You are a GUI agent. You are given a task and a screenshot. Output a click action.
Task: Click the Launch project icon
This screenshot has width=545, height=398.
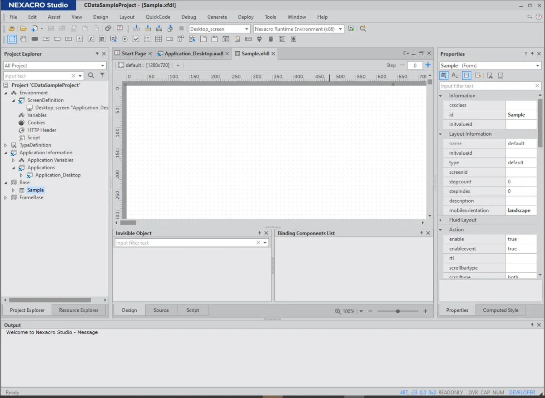351,29
